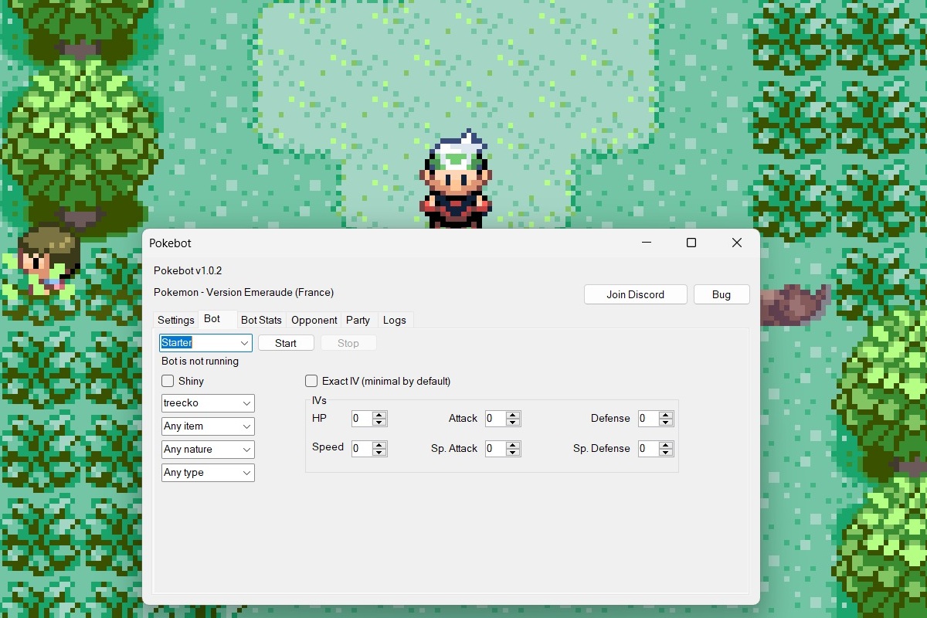Decrease Speed IV with down arrow
Viewport: 927px width, 618px height.
pyautogui.click(x=379, y=452)
